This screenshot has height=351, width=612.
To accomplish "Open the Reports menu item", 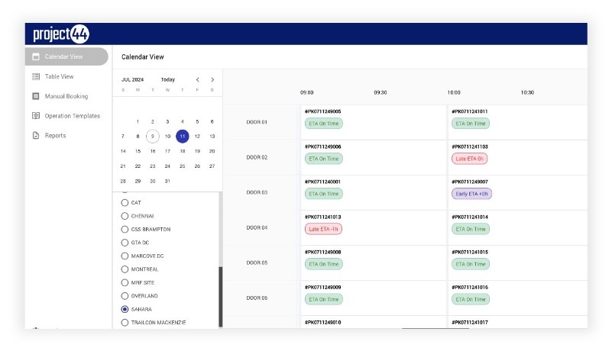I will point(55,136).
